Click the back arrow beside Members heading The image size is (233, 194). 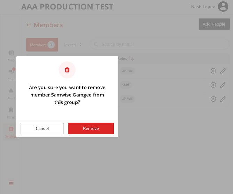click(x=29, y=25)
